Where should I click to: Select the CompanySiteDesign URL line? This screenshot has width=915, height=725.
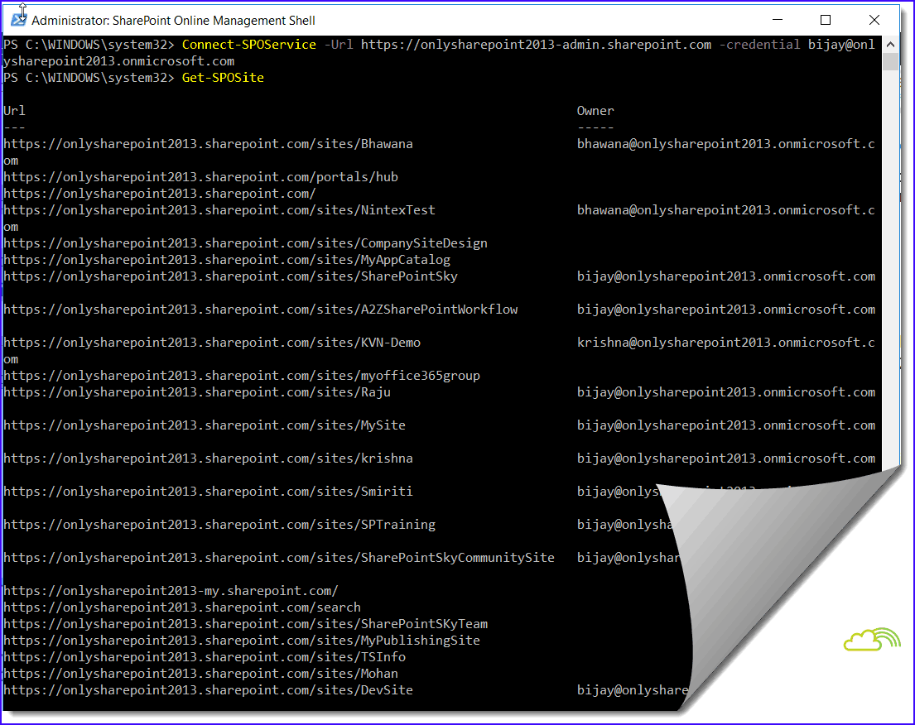[x=244, y=242]
